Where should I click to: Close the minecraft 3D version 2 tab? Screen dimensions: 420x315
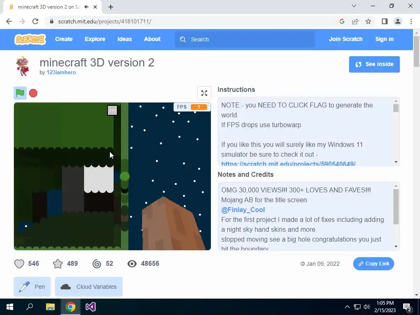95,7
